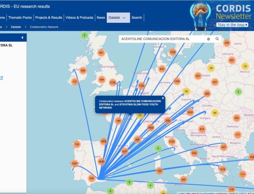
Task: Click the magnifier icon in map search box
Action: click(217, 39)
